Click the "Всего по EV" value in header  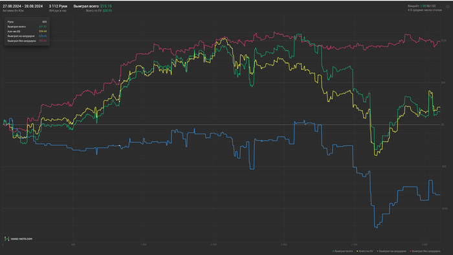pos(99,11)
